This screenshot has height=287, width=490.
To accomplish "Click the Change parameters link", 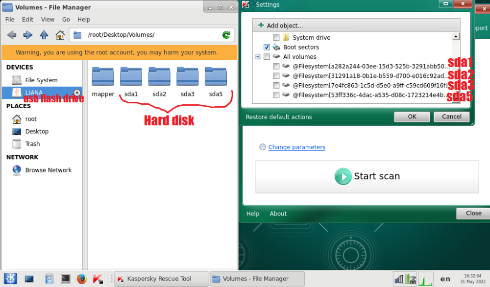I will point(296,147).
